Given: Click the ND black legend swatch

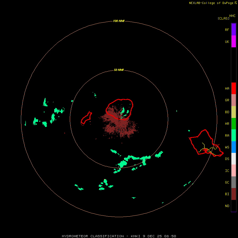Looking at the screenshot, I should [234, 206].
